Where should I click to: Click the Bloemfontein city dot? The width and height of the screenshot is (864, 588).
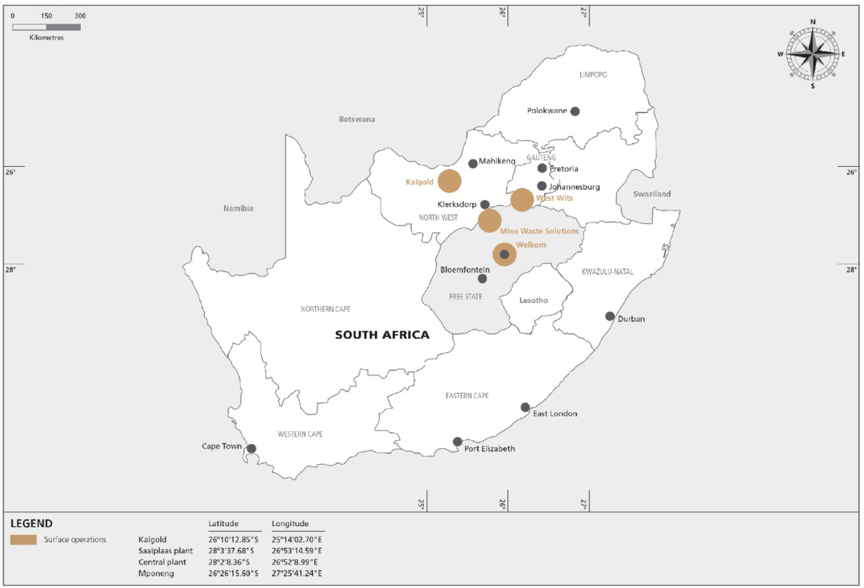point(482,279)
